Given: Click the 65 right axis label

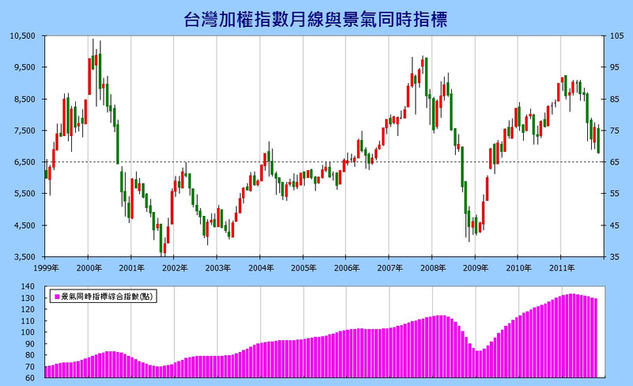Looking at the screenshot, I should (x=615, y=162).
